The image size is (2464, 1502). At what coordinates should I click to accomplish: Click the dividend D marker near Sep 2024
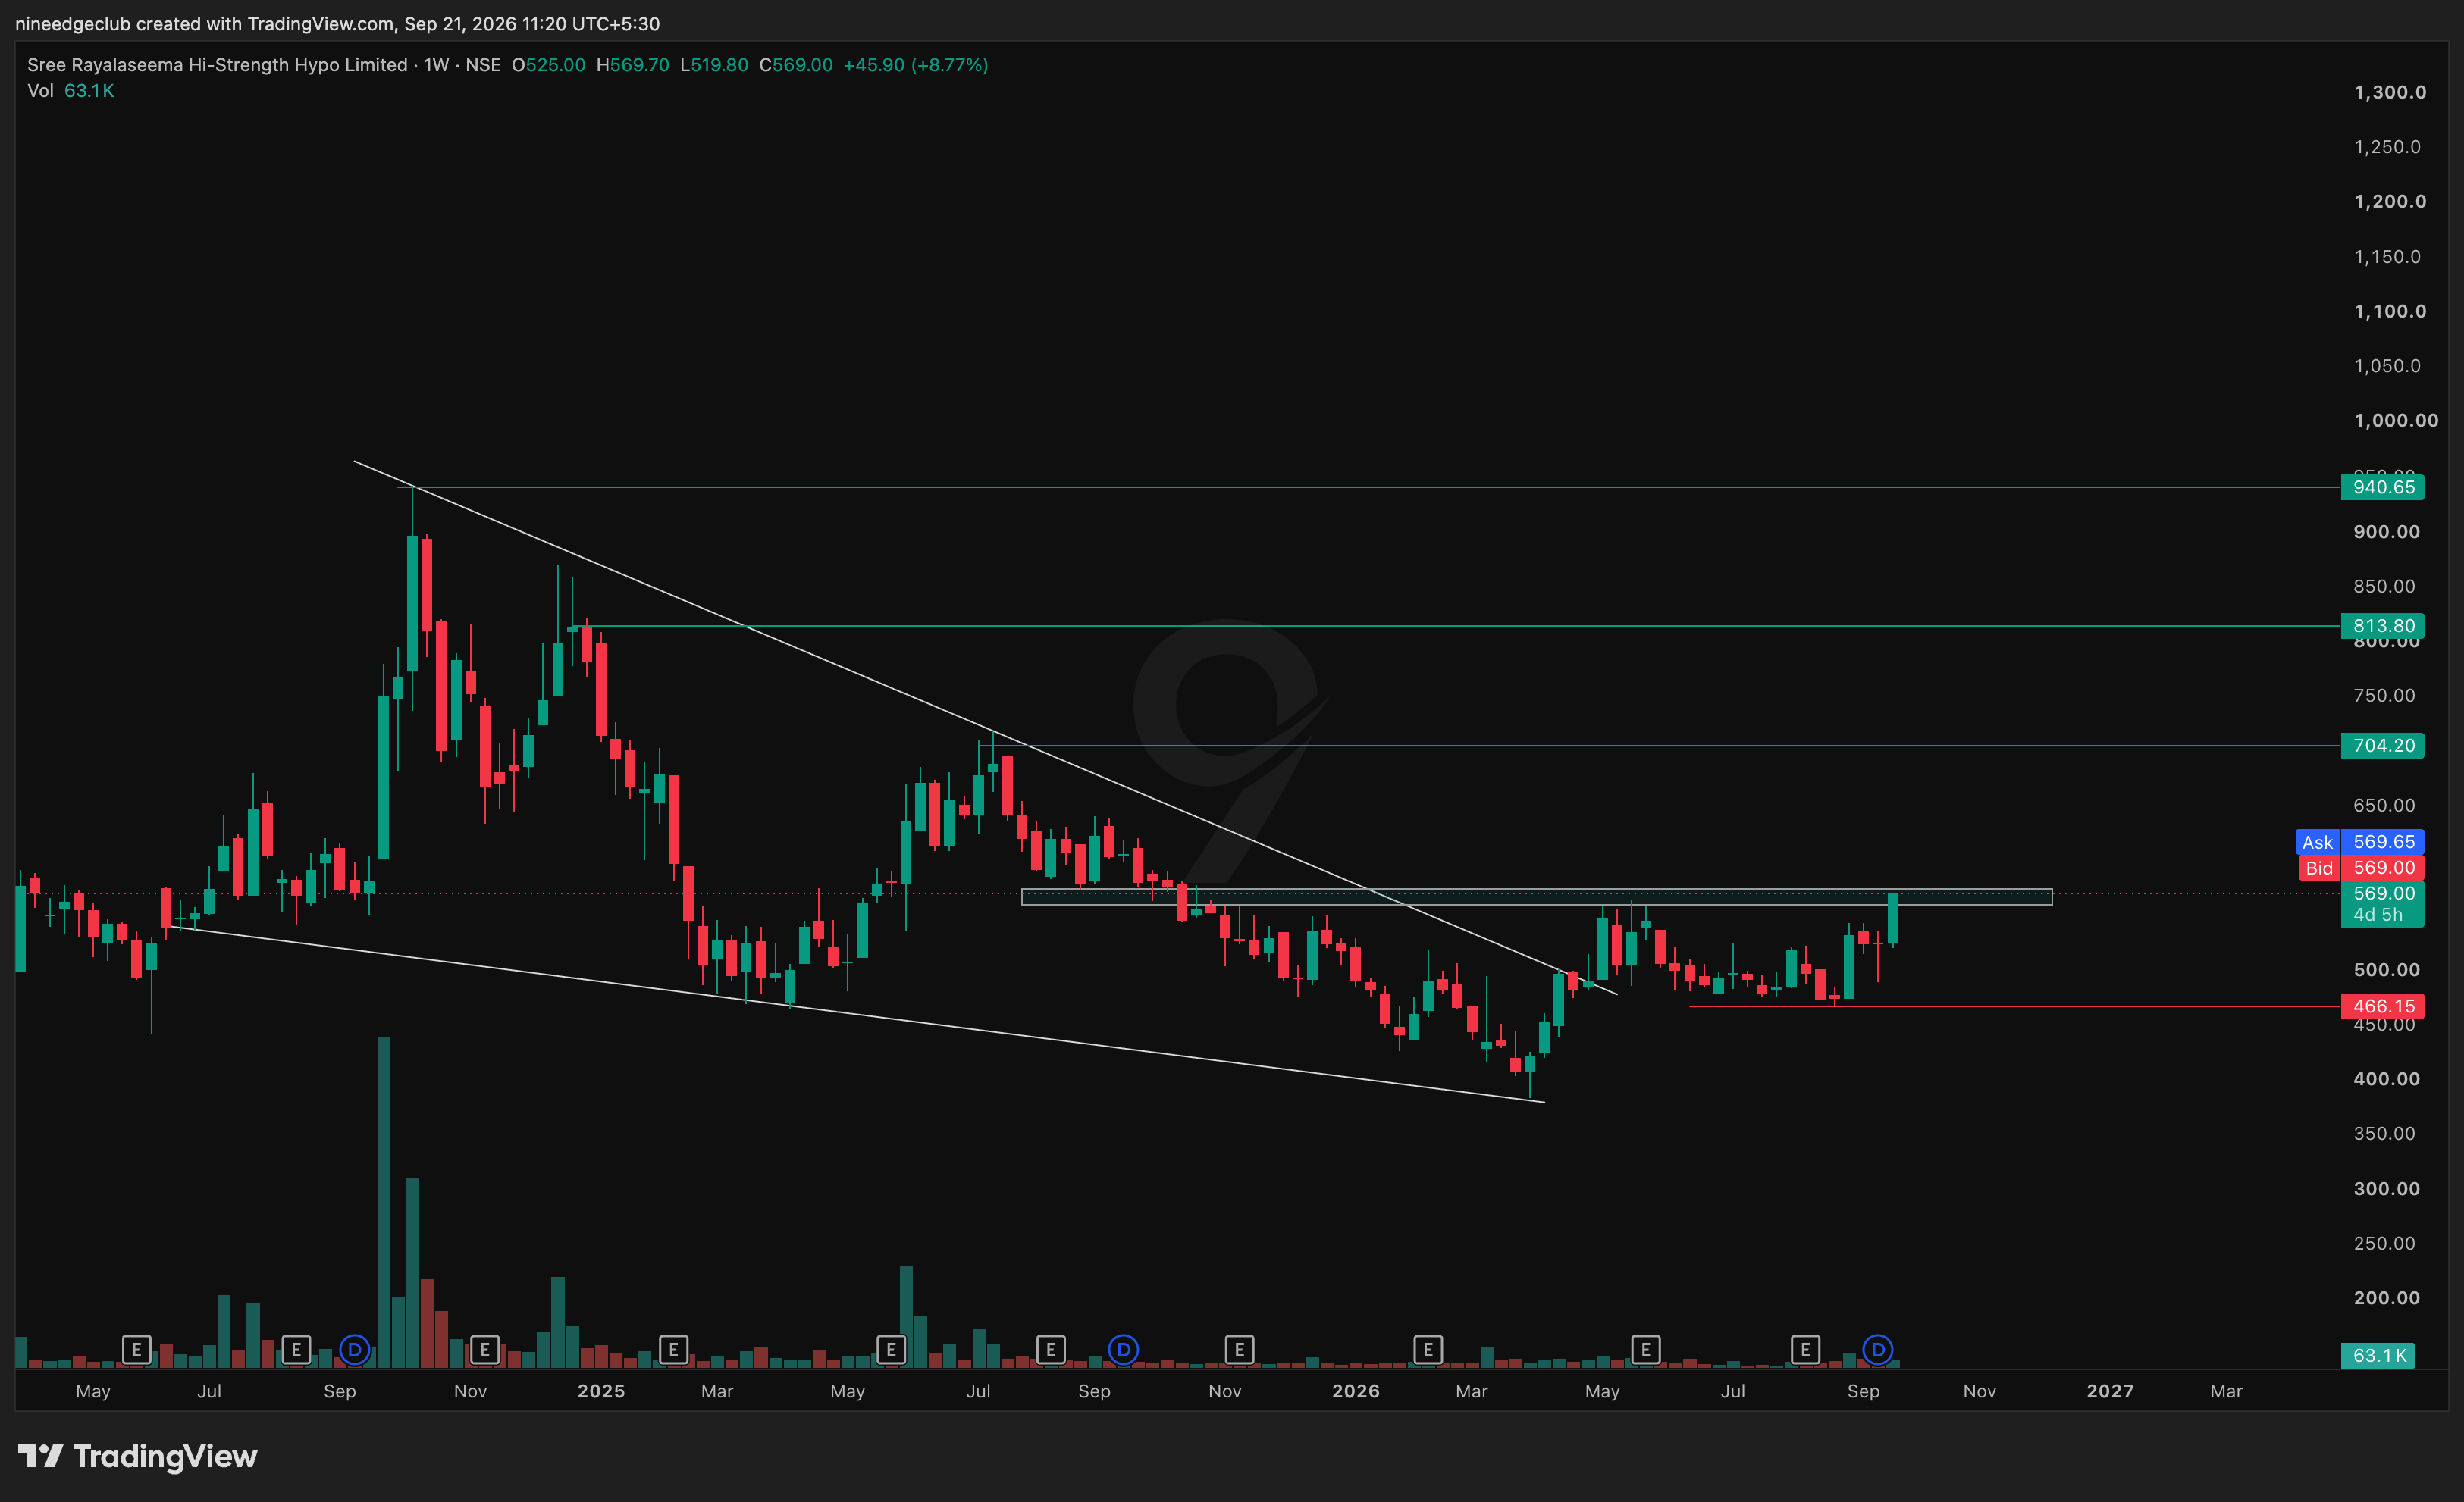[354, 1350]
